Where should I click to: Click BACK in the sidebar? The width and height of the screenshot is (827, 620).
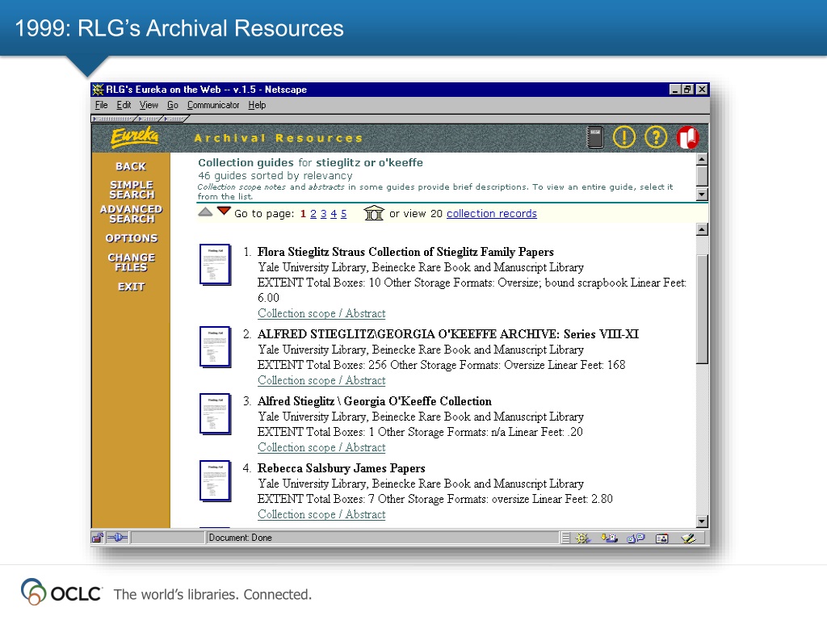click(x=131, y=166)
